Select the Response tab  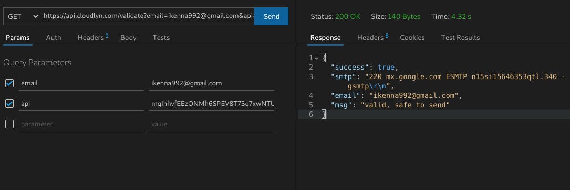pos(325,37)
